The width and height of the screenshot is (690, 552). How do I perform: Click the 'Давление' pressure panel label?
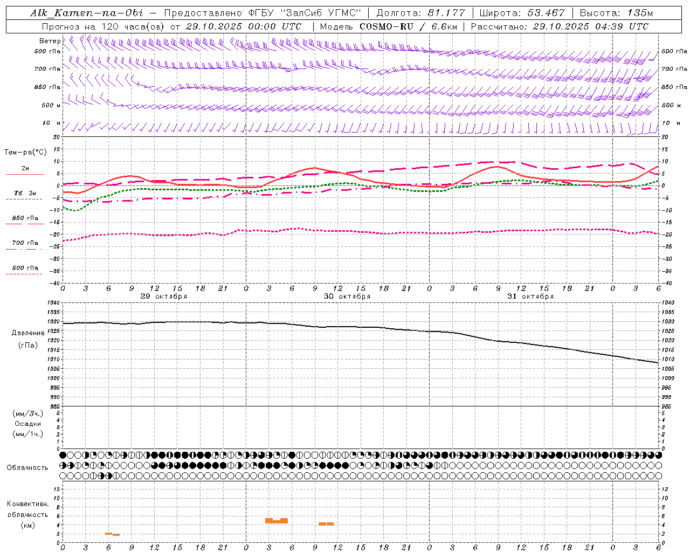(x=28, y=333)
